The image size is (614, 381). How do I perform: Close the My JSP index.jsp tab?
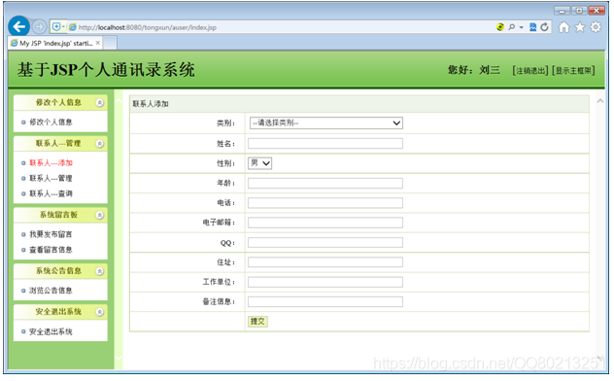pos(98,43)
